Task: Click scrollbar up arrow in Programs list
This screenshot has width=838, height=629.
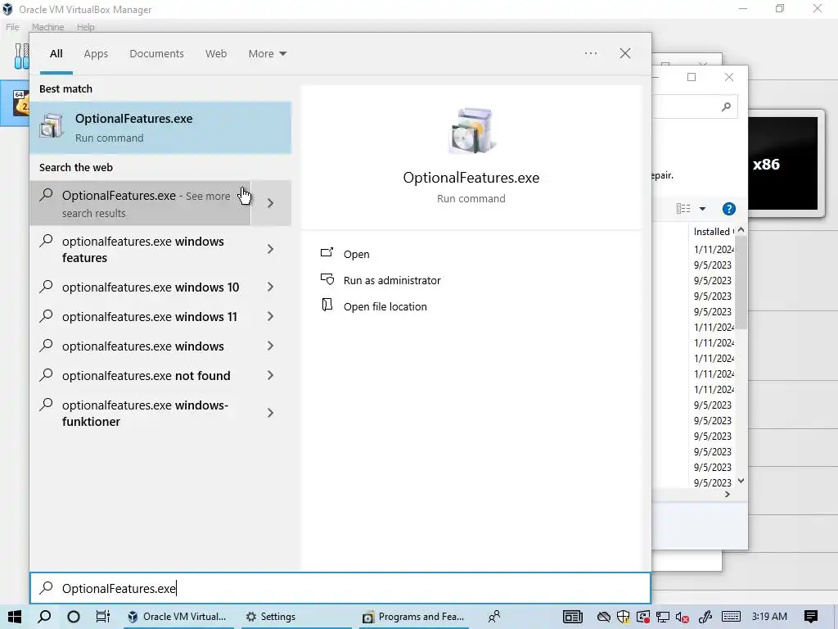Action: coord(741,230)
